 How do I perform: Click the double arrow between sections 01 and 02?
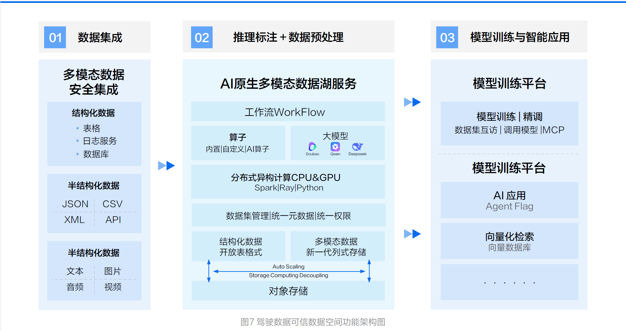coord(166,166)
